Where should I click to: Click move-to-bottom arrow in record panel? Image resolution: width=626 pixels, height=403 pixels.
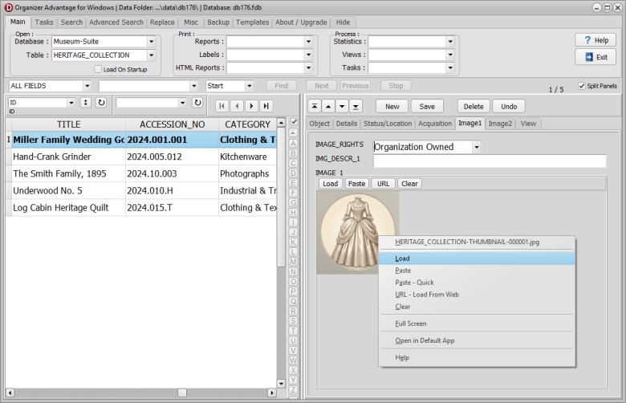(356, 106)
